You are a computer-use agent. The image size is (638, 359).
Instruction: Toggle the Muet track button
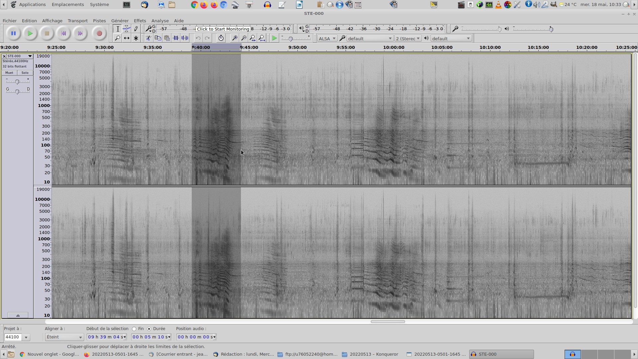[x=9, y=73]
